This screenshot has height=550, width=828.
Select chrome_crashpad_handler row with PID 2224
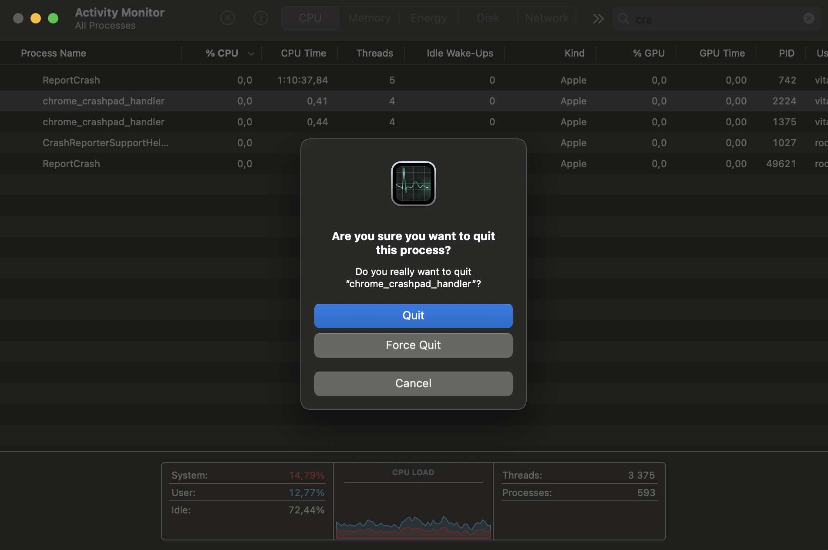tap(414, 101)
